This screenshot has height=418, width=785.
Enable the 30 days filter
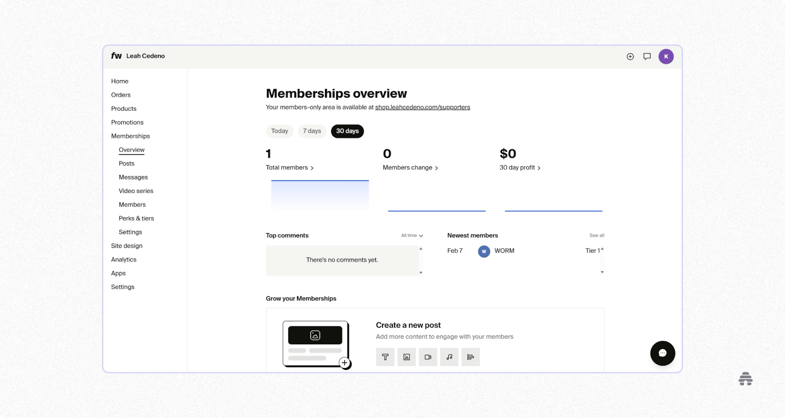(347, 131)
